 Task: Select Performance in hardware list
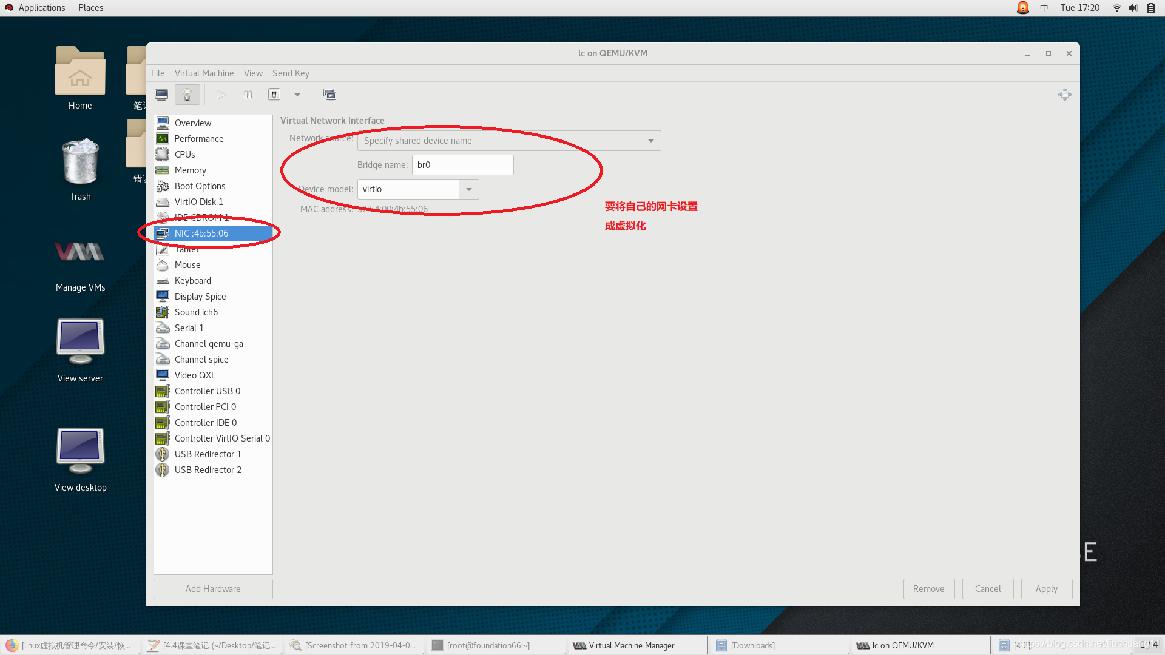coord(213,139)
